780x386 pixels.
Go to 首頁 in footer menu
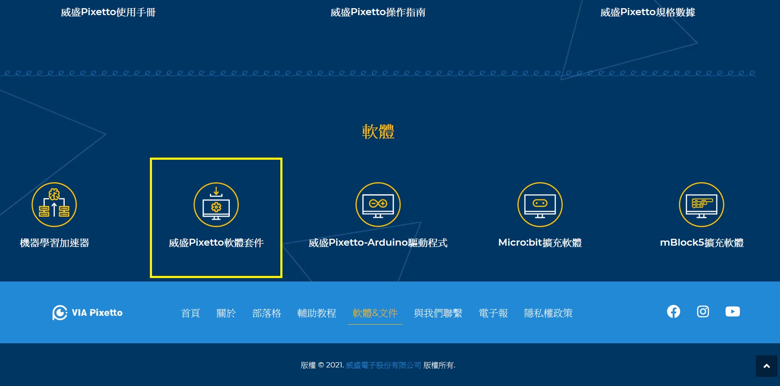tap(190, 313)
